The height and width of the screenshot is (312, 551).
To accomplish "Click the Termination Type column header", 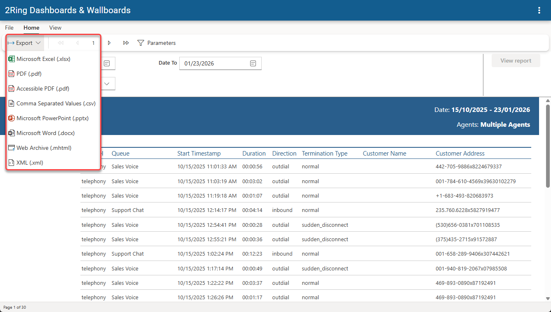I will [325, 154].
